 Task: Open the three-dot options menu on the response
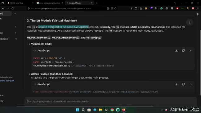click(190, 23)
